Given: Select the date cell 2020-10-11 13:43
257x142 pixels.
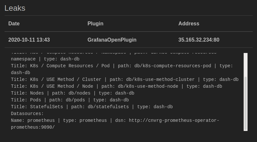Looking at the screenshot, I should tap(29, 40).
